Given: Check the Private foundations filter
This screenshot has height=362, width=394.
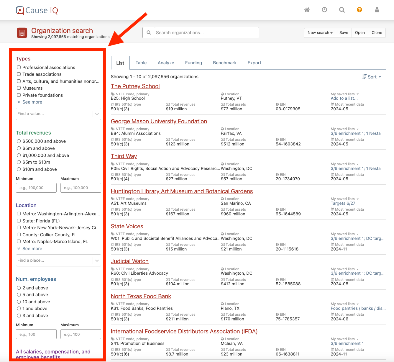Looking at the screenshot, I should point(19,95).
